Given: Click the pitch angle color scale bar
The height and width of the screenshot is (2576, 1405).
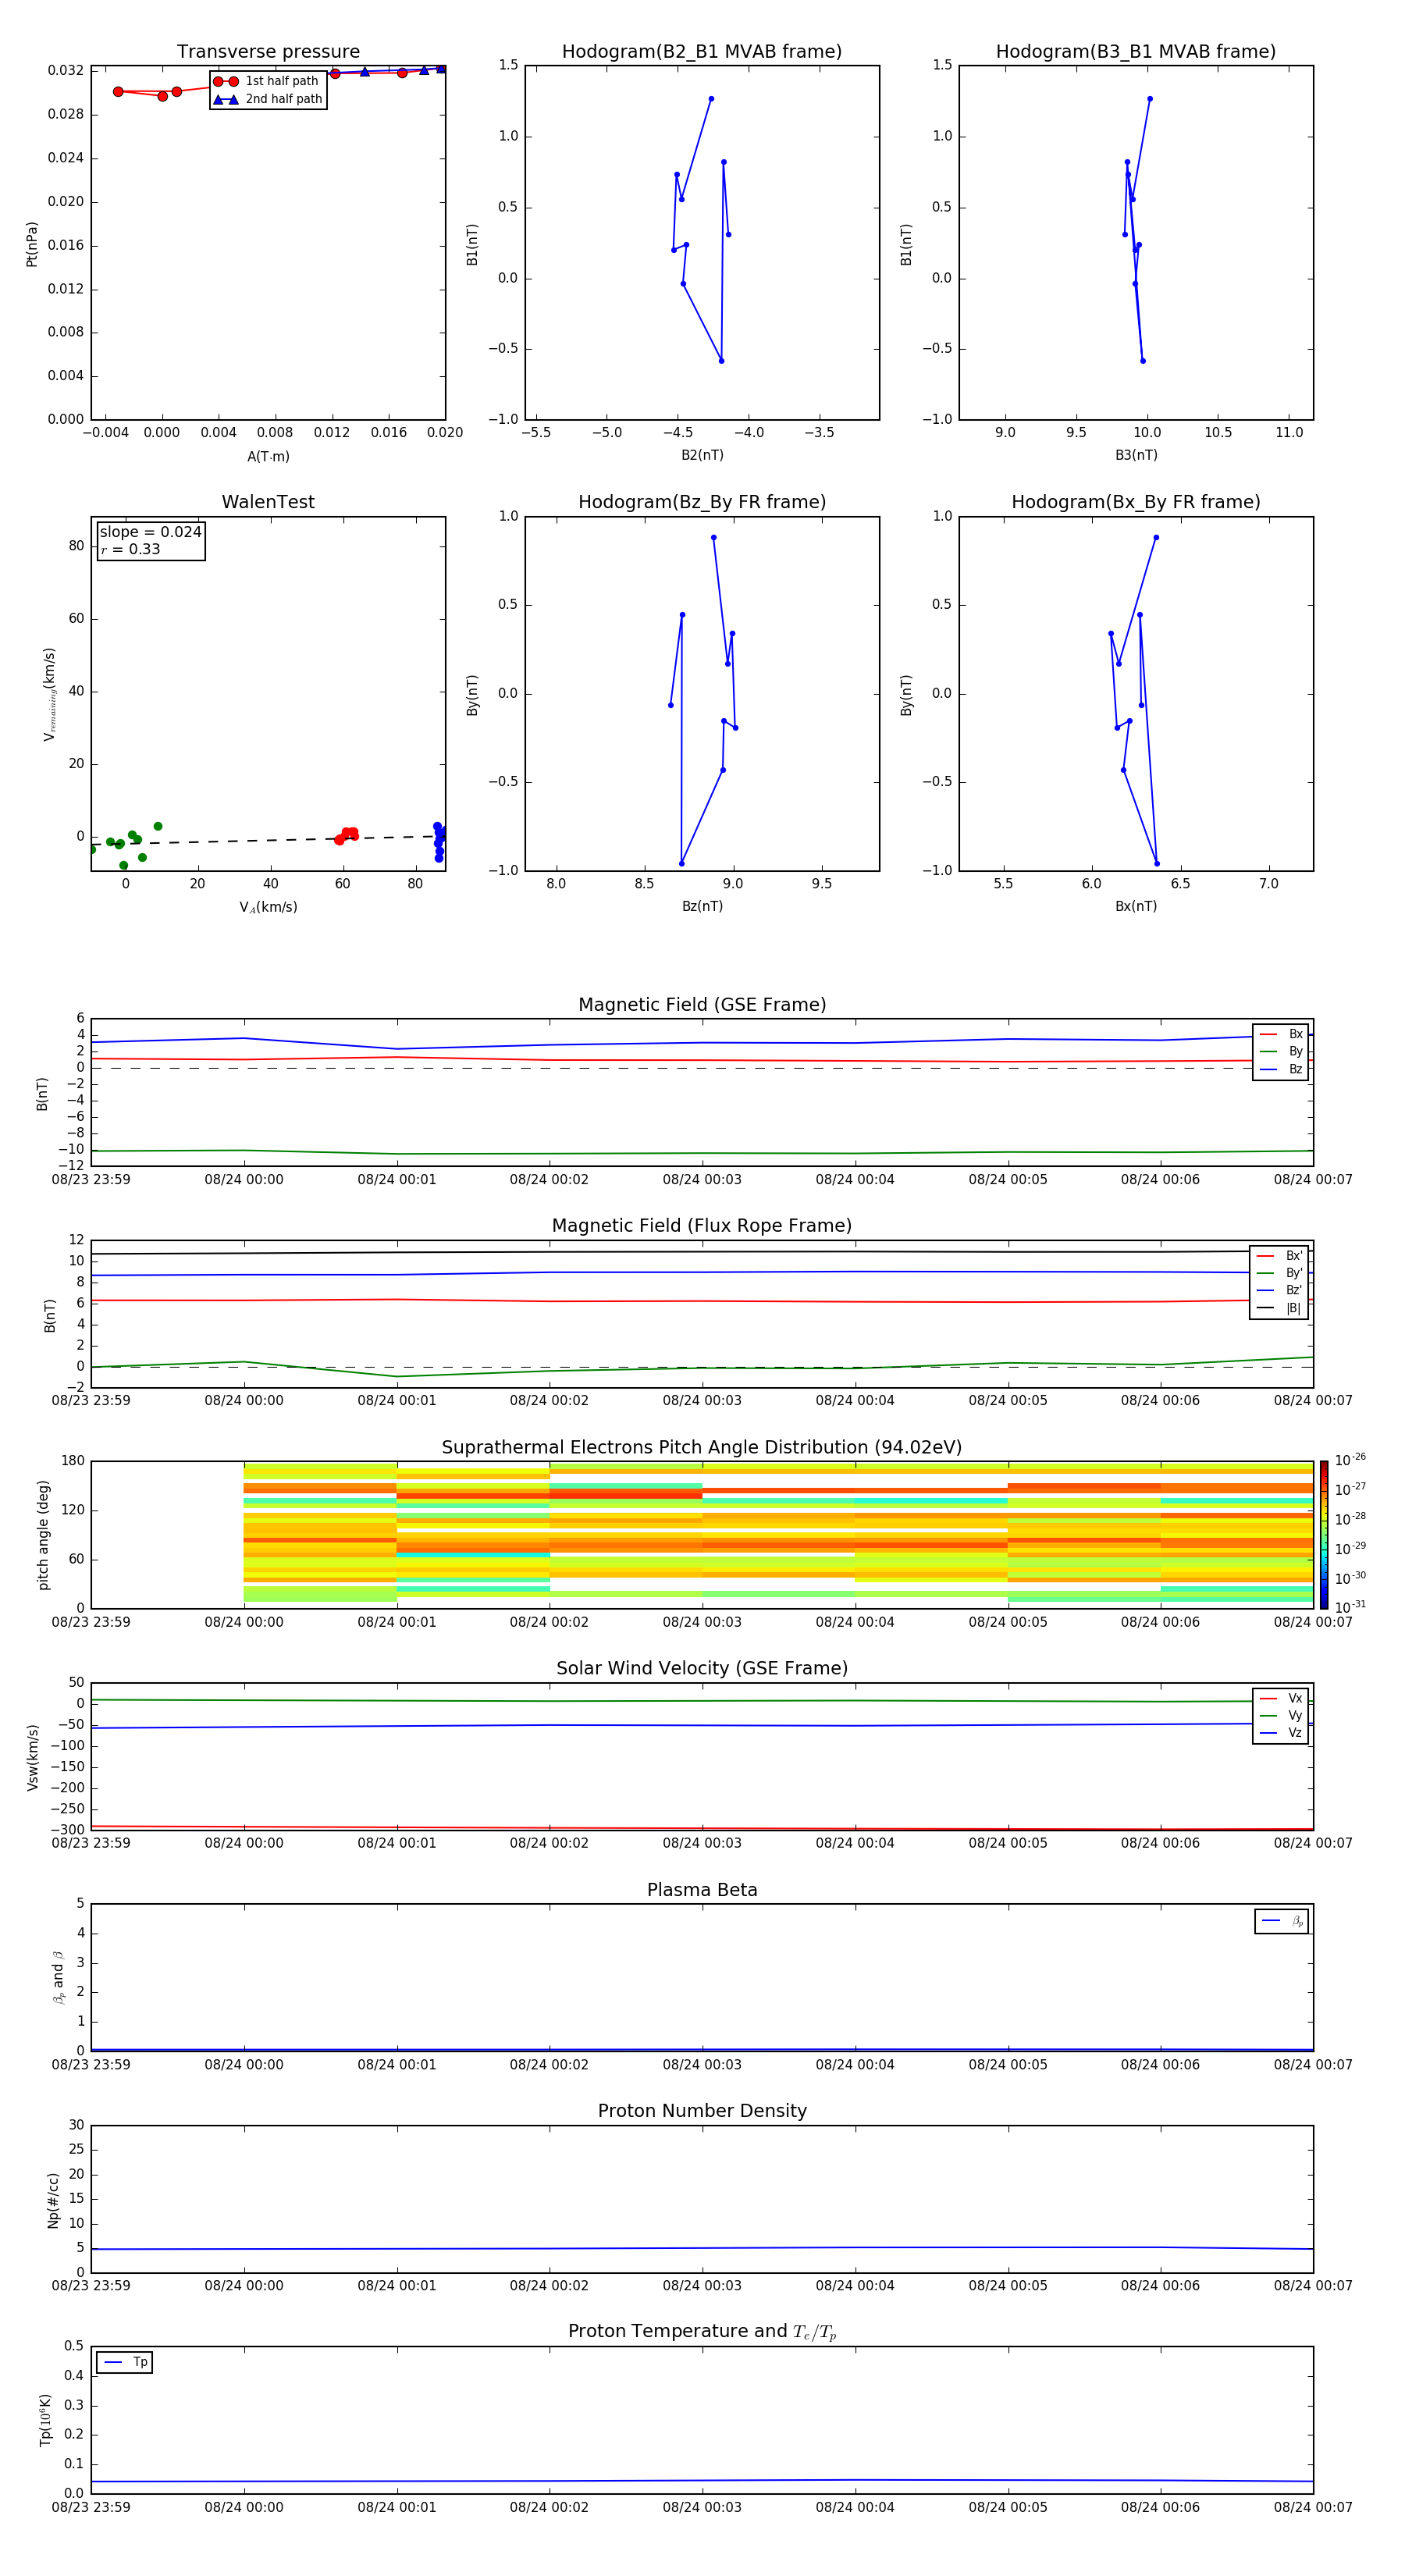Looking at the screenshot, I should click(1324, 1535).
